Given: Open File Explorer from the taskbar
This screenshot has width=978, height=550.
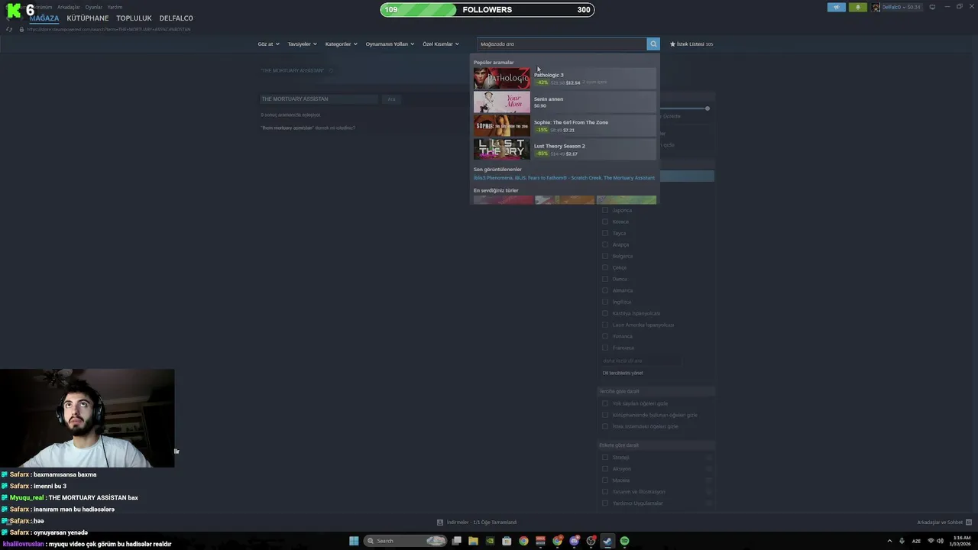Looking at the screenshot, I should (x=473, y=541).
